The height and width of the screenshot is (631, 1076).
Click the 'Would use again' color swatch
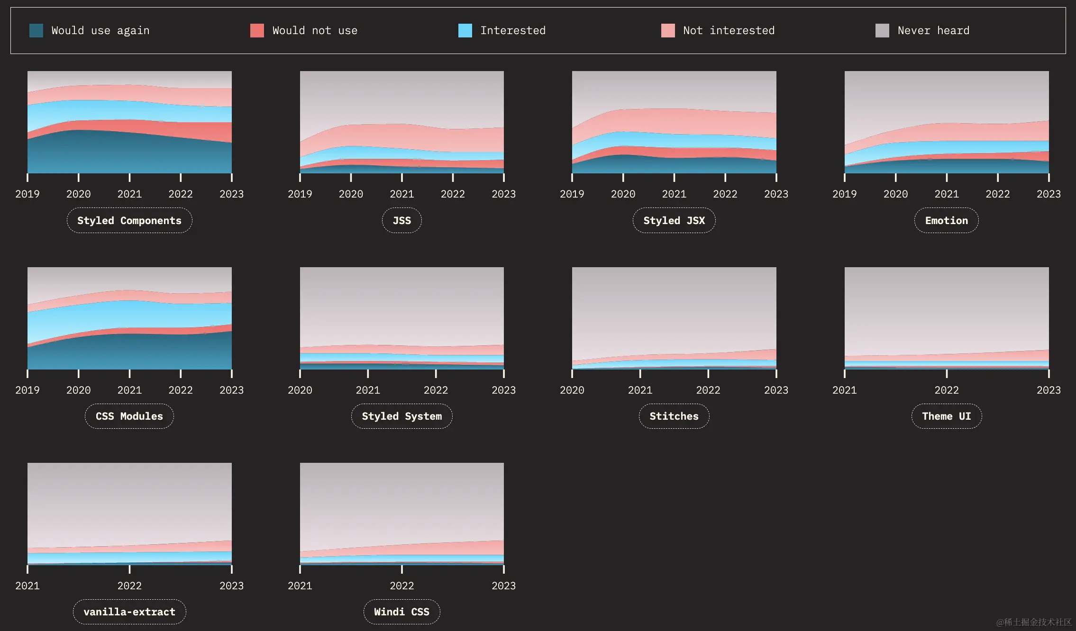click(36, 31)
